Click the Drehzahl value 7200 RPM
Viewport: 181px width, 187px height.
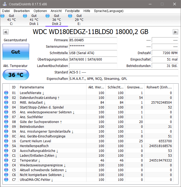(165, 53)
